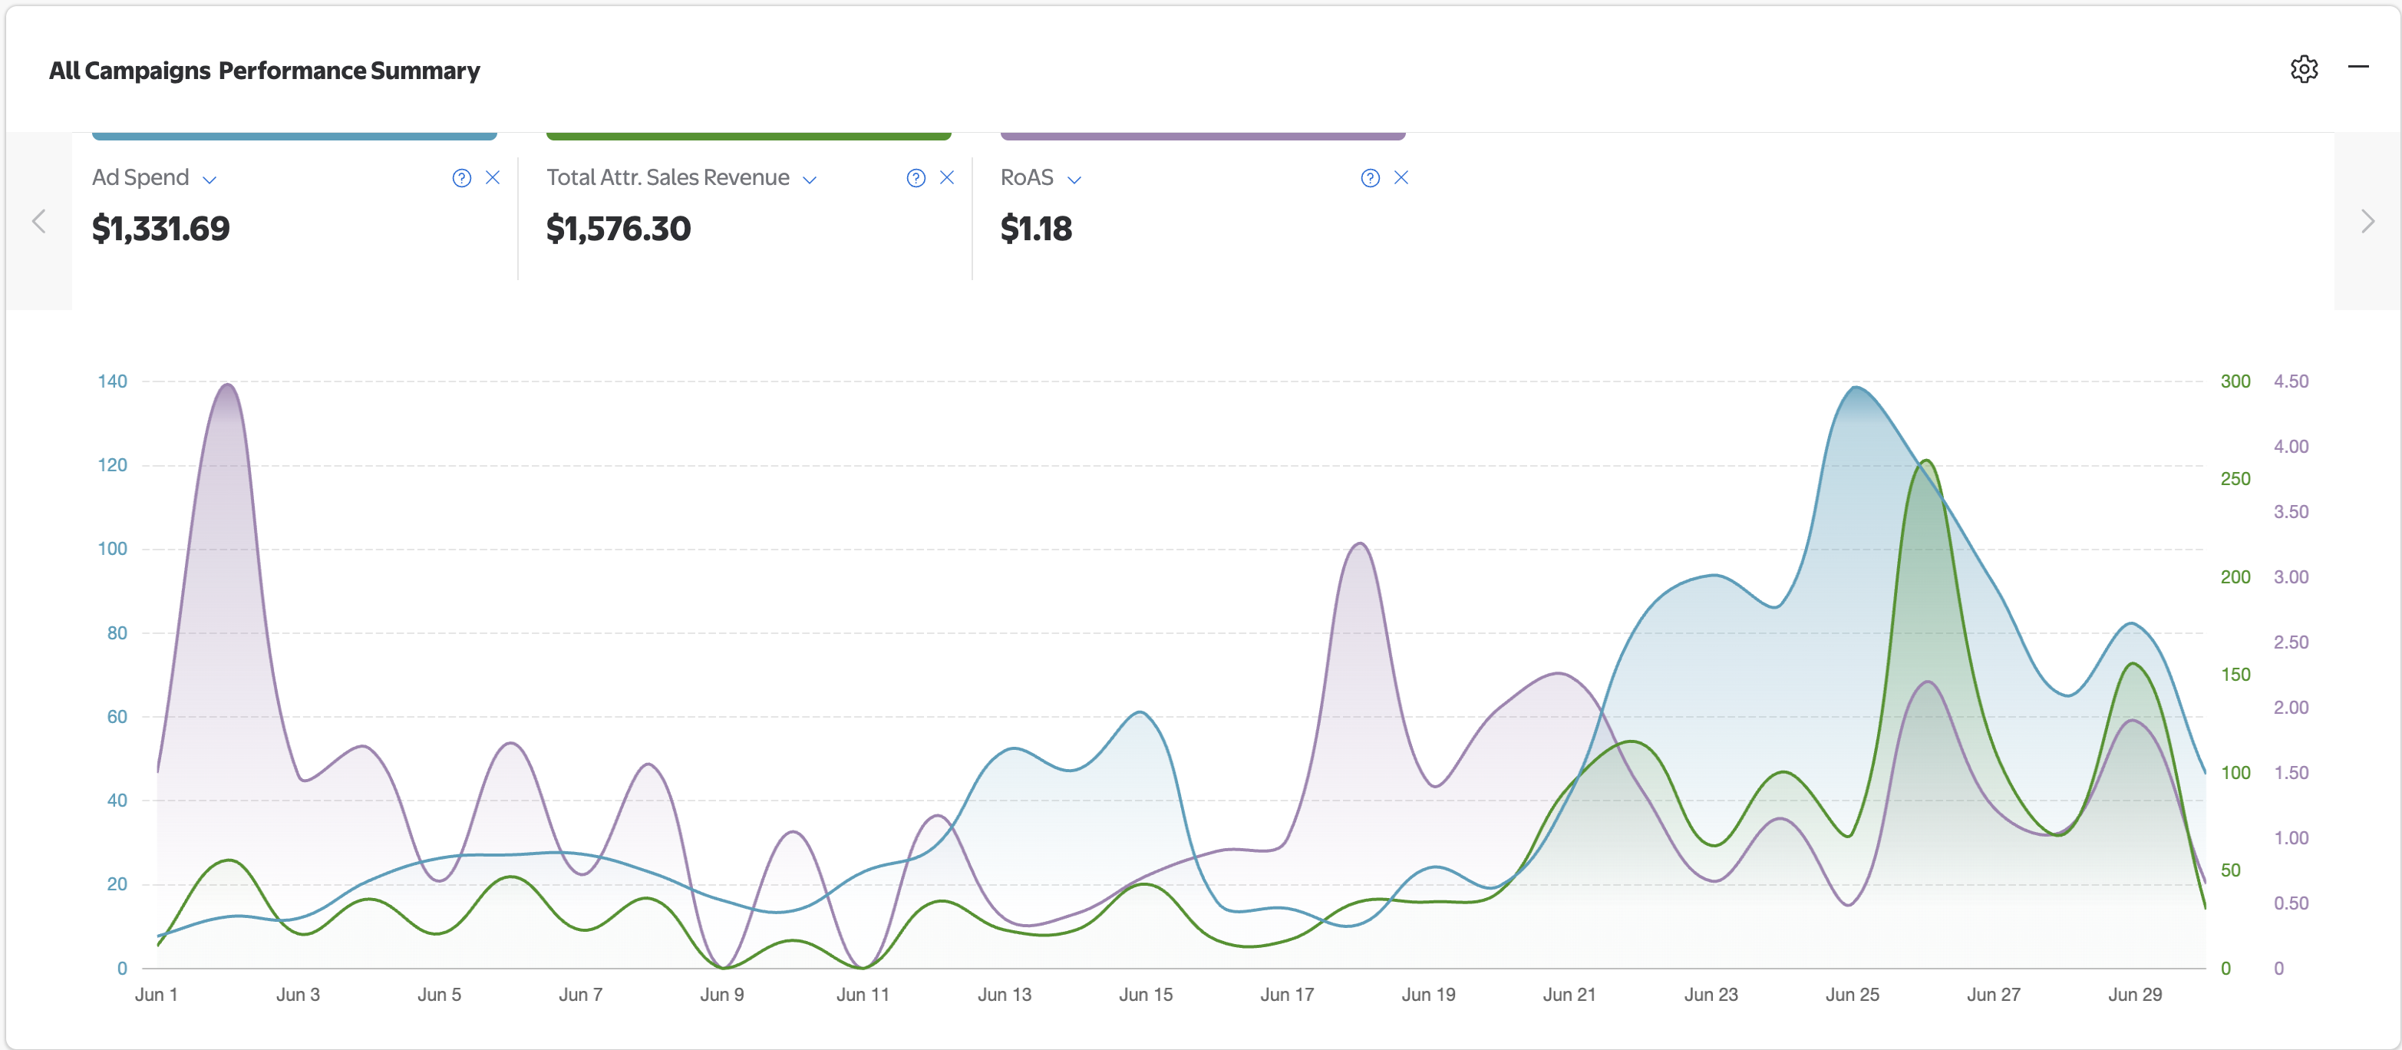Remove the RoAS metric card
Screen dimensions: 2402x1050
point(1401,177)
